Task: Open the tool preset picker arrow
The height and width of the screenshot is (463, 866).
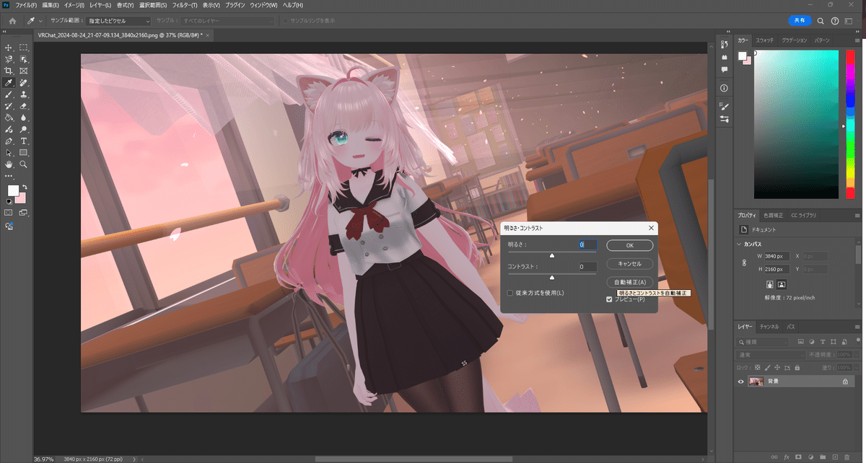Action: 40,21
